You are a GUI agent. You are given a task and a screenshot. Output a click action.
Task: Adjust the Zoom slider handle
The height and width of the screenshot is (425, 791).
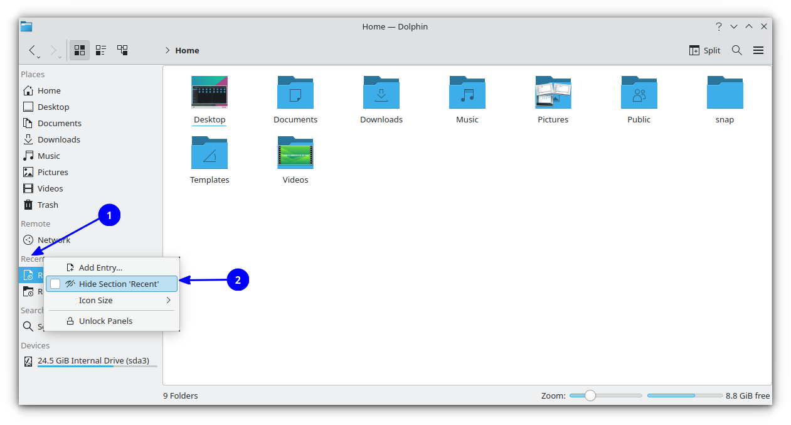click(x=590, y=395)
